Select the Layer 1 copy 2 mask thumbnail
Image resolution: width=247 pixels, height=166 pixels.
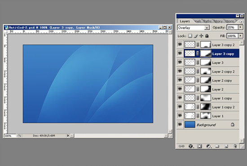click(206, 107)
